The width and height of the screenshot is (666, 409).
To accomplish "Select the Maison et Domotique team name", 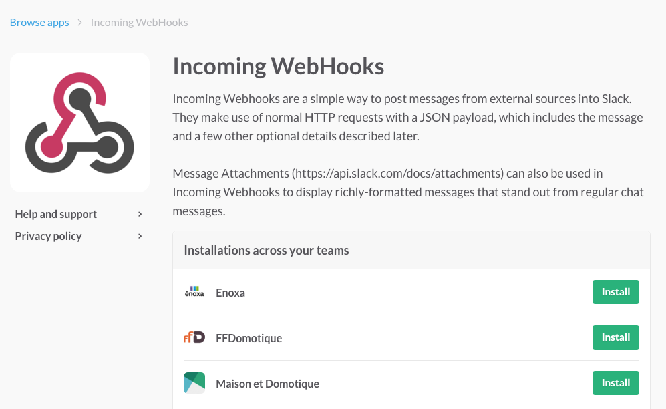I will (267, 384).
